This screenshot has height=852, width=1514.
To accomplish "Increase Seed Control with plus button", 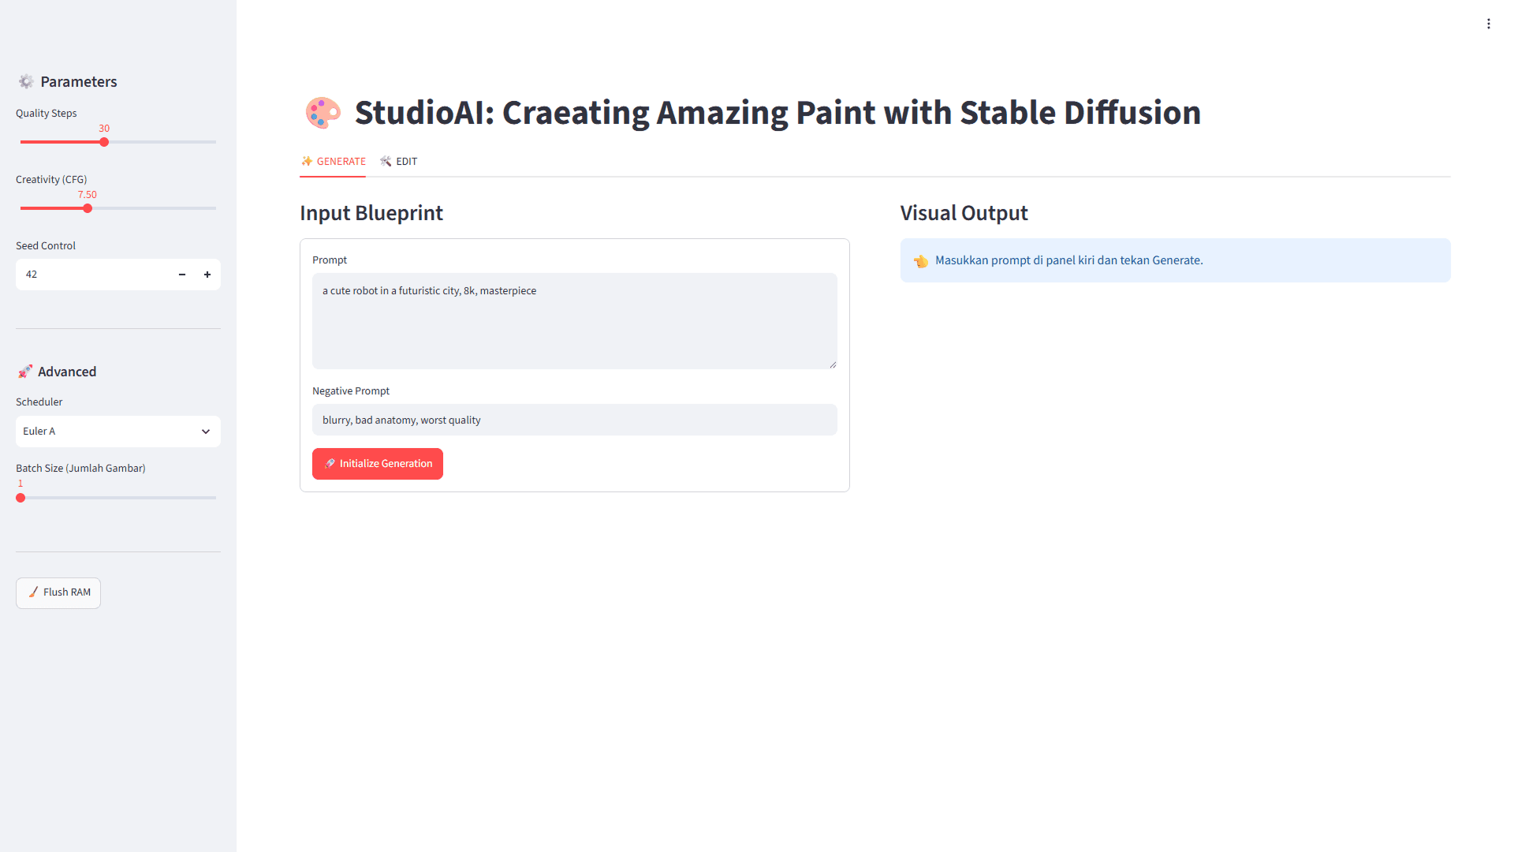I will pyautogui.click(x=207, y=275).
